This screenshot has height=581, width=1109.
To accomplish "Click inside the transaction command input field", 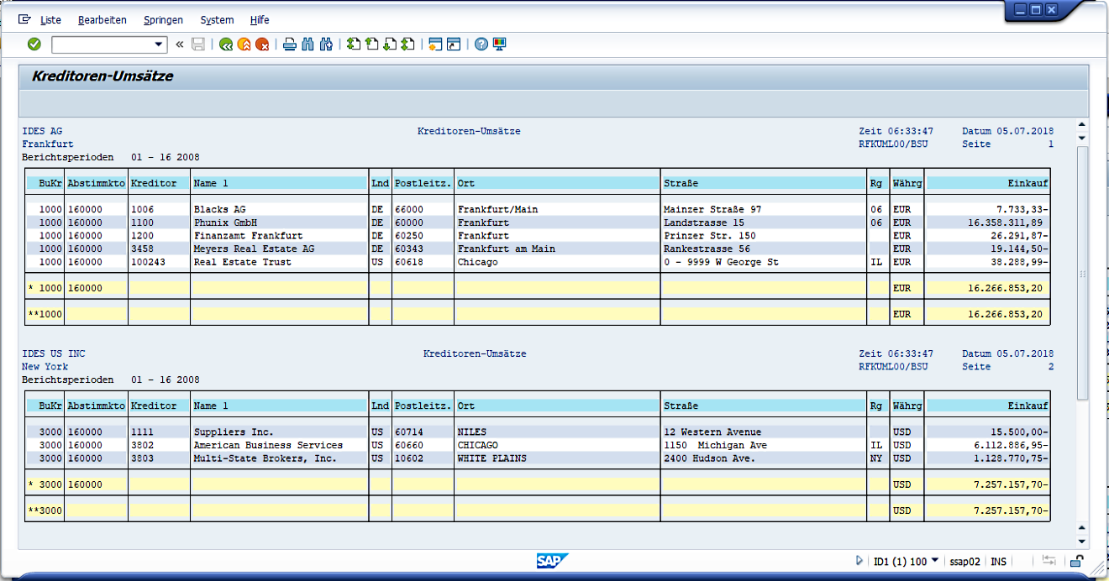I will 102,44.
